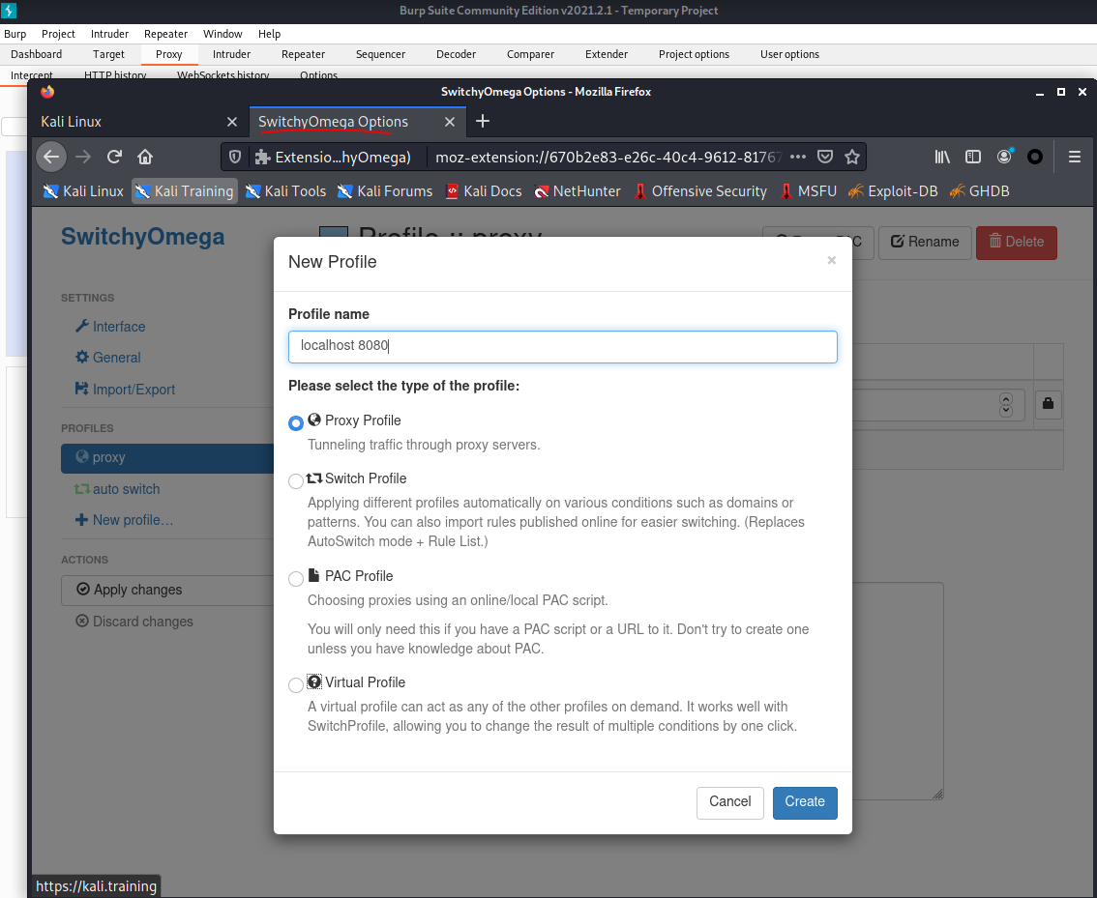The height and width of the screenshot is (898, 1097).
Task: Open Kali Forums bookmark
Action: coord(385,190)
